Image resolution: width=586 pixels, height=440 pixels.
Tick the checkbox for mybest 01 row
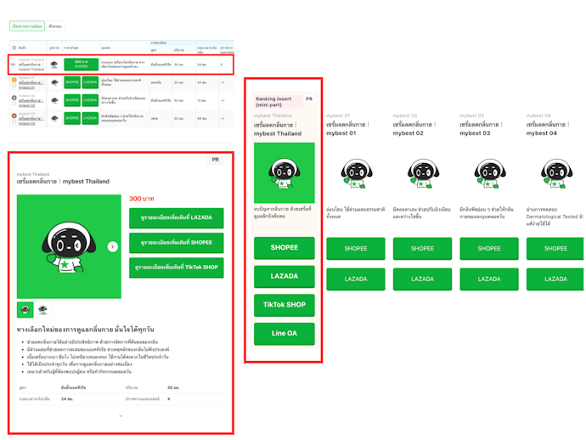pyautogui.click(x=14, y=86)
